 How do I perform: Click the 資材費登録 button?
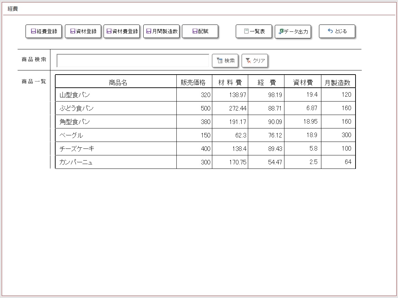pos(122,31)
